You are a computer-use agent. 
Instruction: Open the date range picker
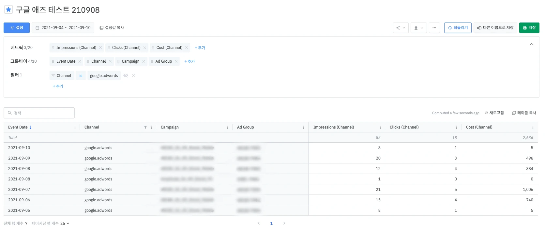[x=63, y=28]
